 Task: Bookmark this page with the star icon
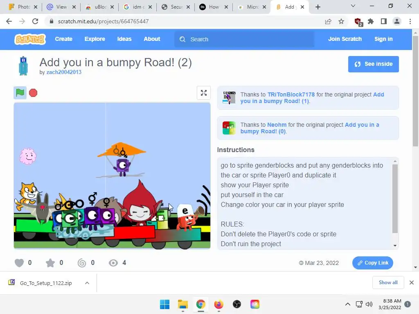tap(341, 21)
